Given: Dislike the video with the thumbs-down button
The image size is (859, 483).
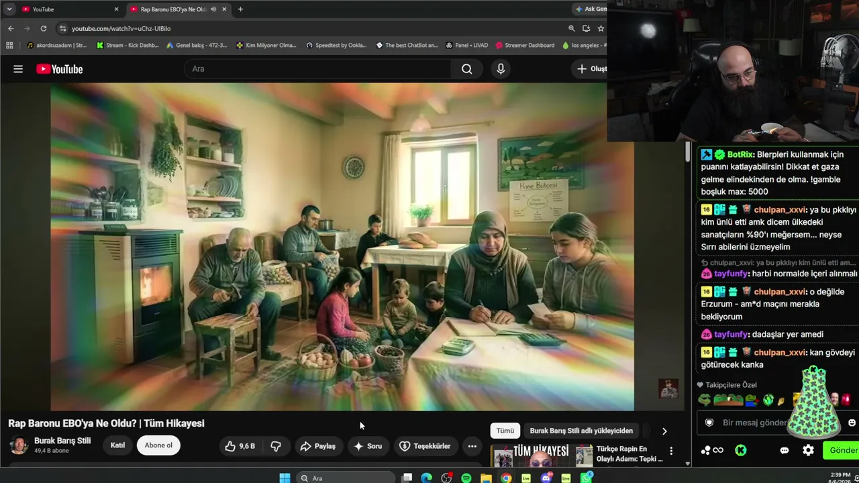Looking at the screenshot, I should pos(275,446).
